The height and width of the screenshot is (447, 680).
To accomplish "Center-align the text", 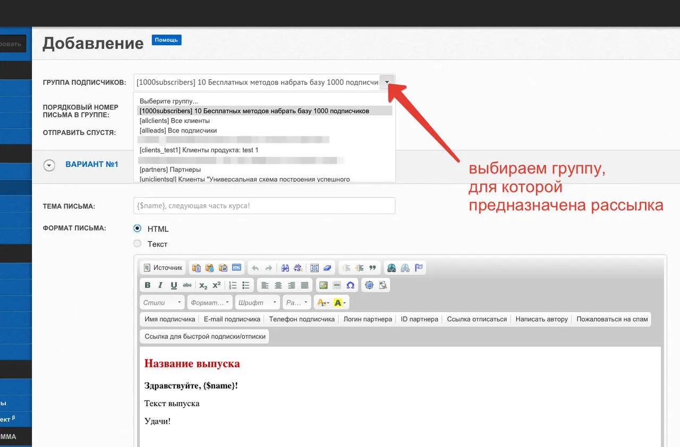I will coord(278,285).
